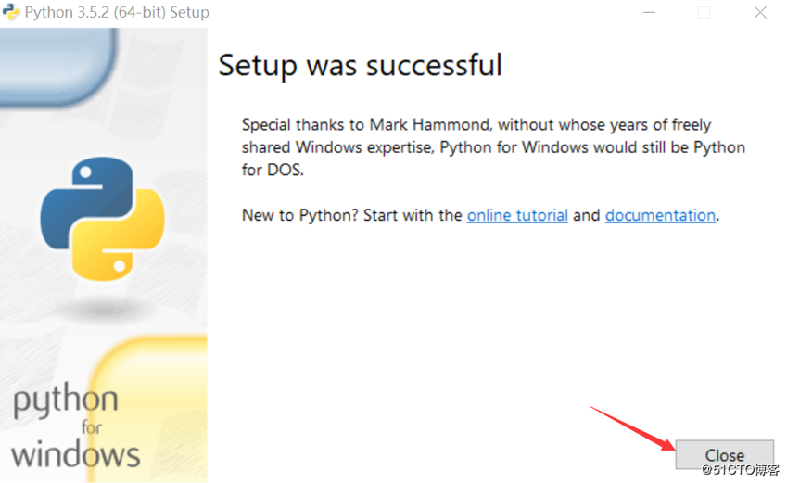Close the window with the title bar X
This screenshot has width=787, height=483.
[760, 13]
